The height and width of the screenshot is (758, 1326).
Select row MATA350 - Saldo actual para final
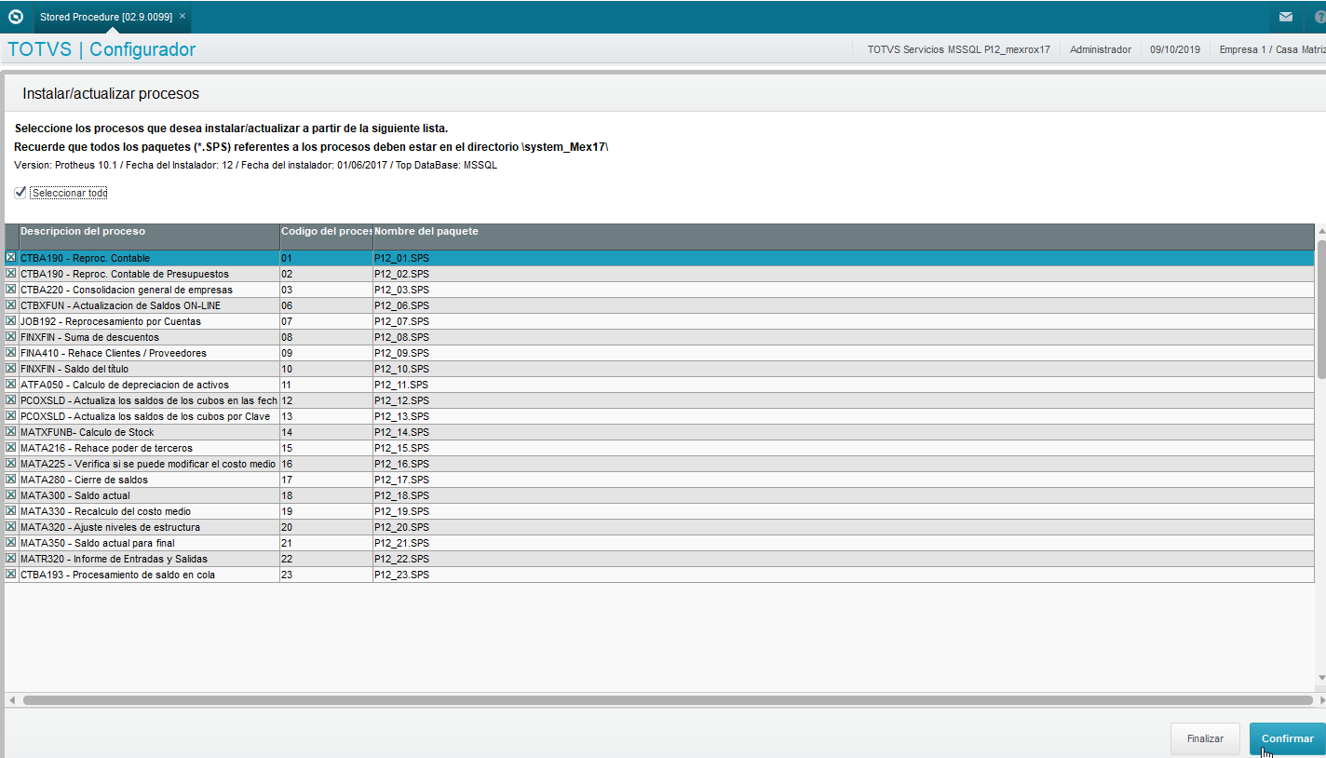tap(659, 543)
